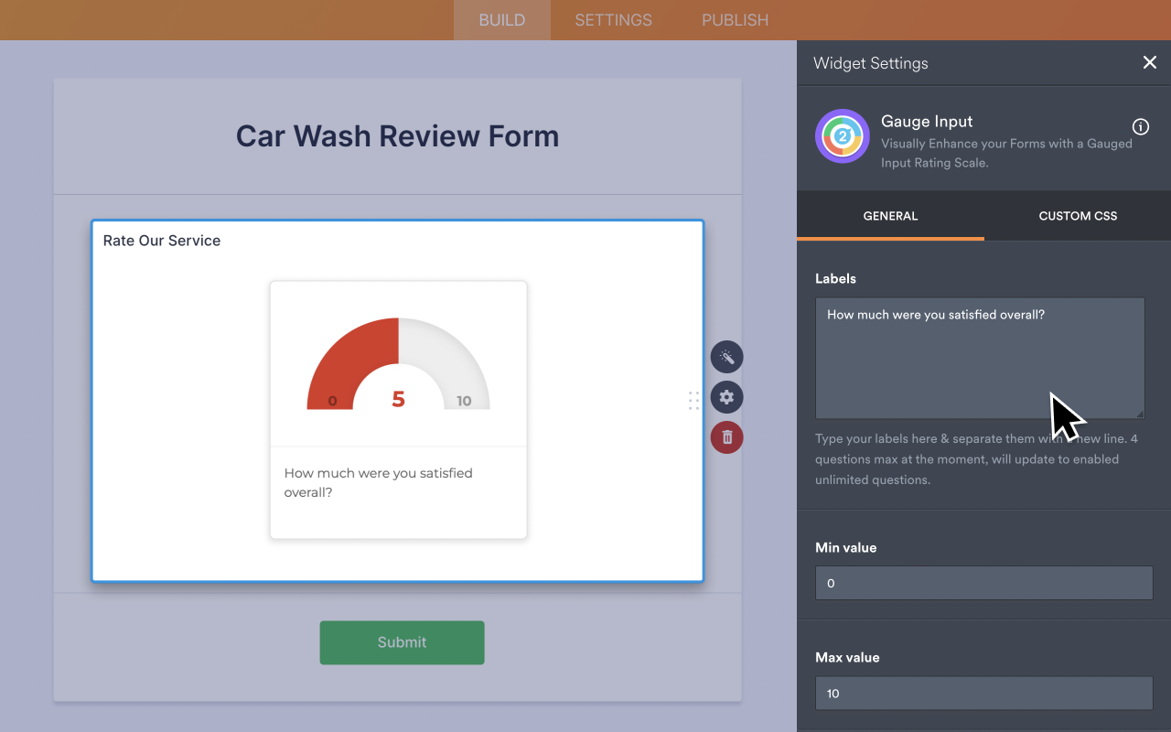Click the Gauge Input widget logo
The image size is (1171, 732).
coord(842,136)
